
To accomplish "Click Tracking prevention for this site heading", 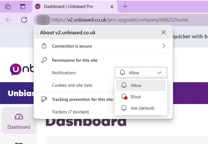I will 82,99.
